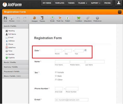Viewport: 123px width, 104px height.
Task: Add a Time quick field
Action: [9, 51]
